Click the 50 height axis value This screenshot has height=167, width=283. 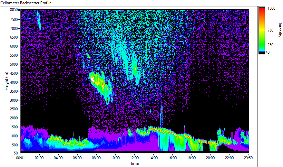coord(16,153)
